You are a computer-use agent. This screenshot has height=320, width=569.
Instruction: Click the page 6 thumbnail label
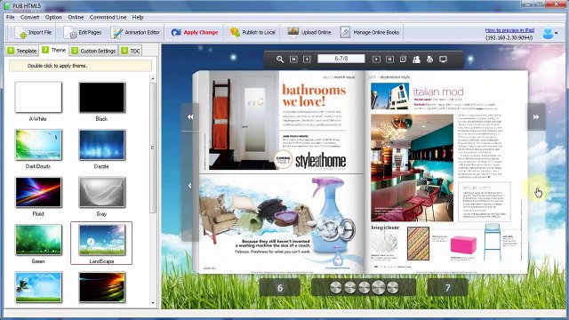point(280,288)
